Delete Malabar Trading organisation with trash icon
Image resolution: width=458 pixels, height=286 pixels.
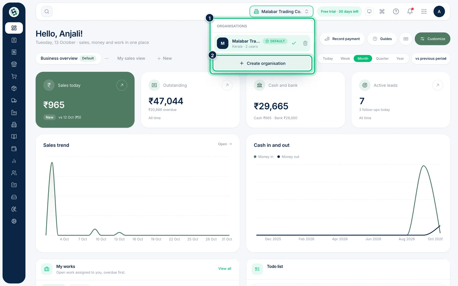305,43
